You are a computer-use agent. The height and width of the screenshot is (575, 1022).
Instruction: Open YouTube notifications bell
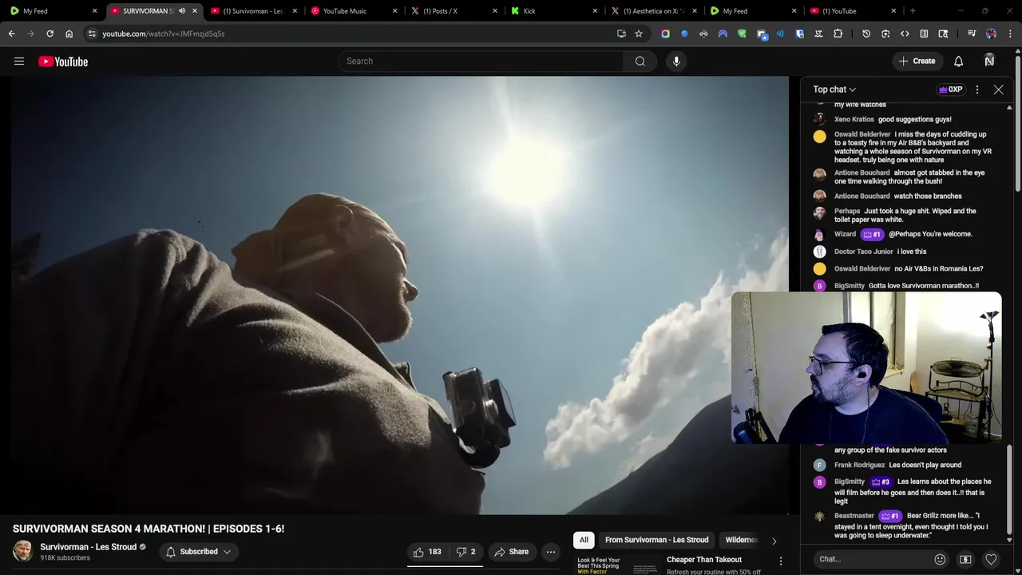pyautogui.click(x=959, y=61)
